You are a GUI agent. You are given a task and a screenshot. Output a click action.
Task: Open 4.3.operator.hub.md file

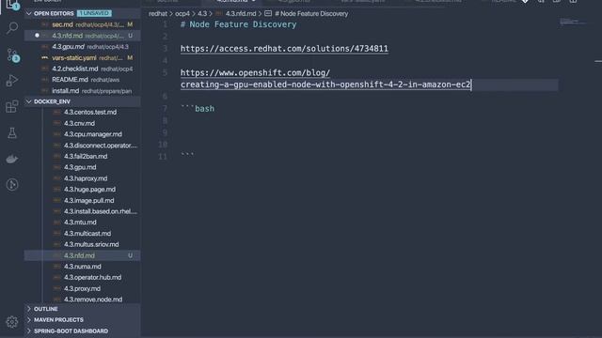click(83, 278)
